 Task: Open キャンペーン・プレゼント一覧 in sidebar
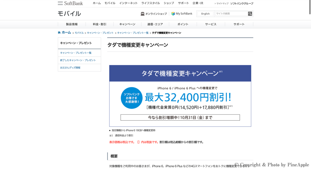(76, 53)
